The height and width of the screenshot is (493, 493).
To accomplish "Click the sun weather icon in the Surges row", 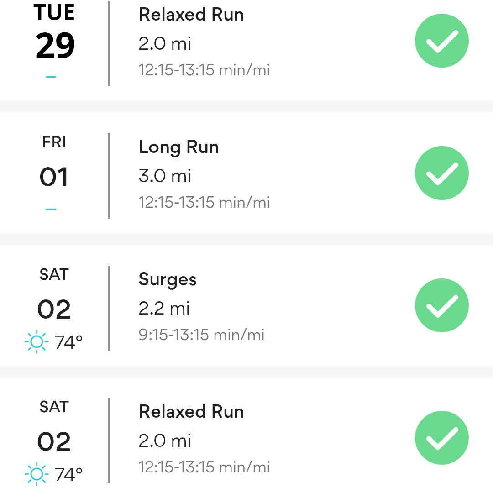I will (x=36, y=342).
